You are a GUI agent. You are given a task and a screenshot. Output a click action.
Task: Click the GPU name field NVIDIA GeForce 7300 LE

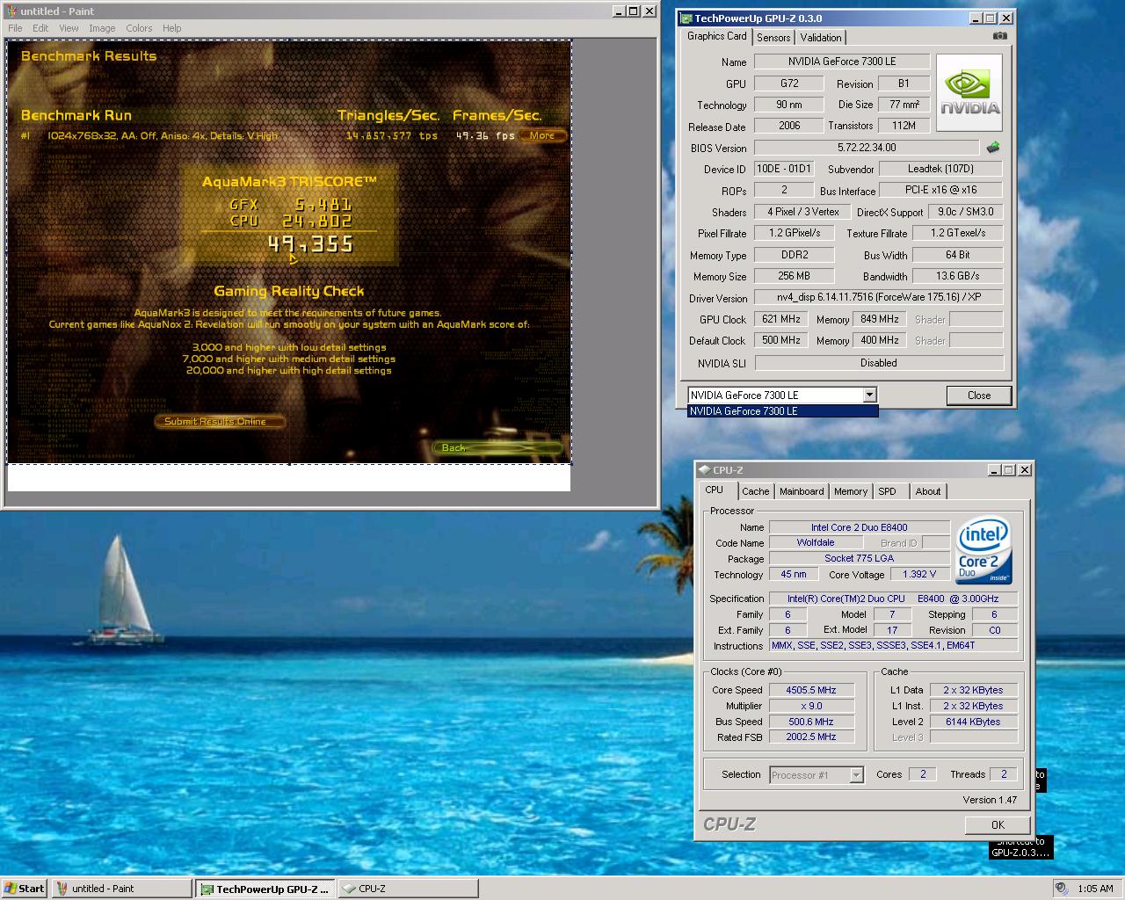(x=842, y=62)
